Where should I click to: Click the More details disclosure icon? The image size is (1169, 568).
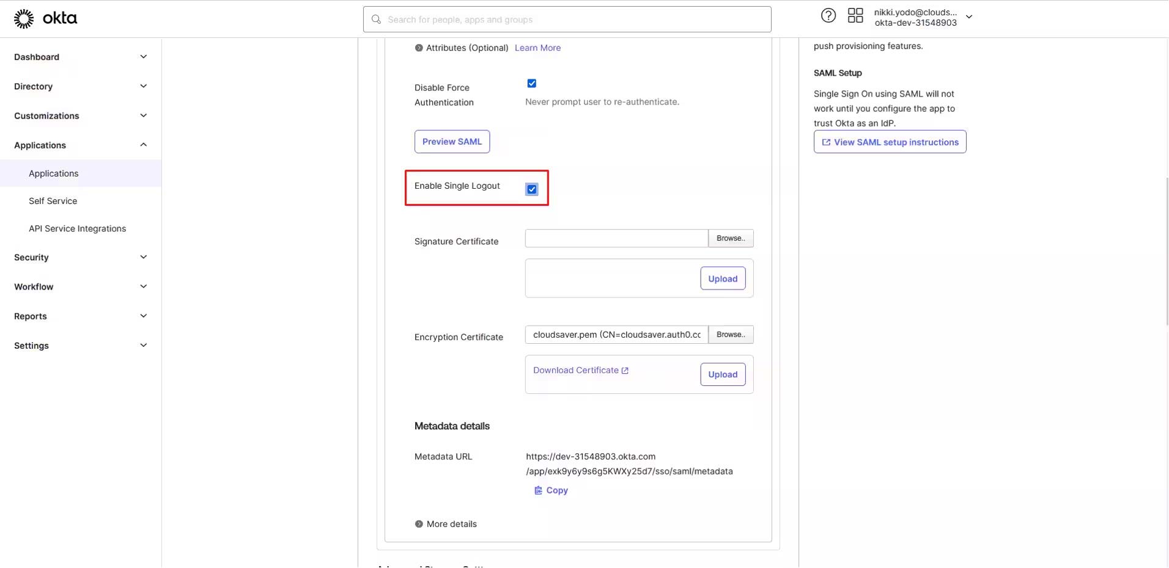[x=419, y=524]
